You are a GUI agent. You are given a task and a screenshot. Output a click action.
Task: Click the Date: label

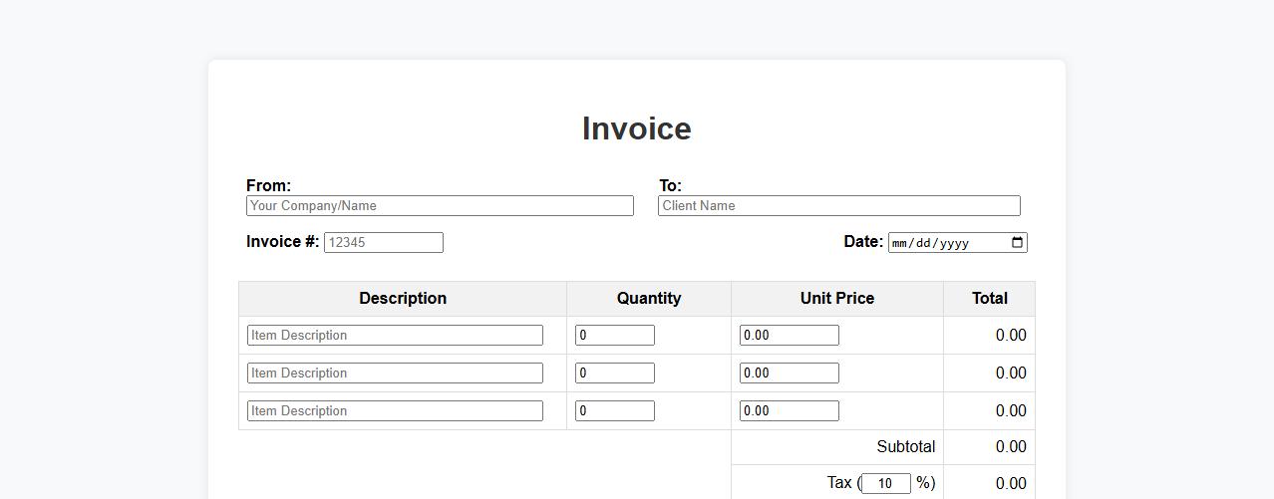tap(863, 241)
